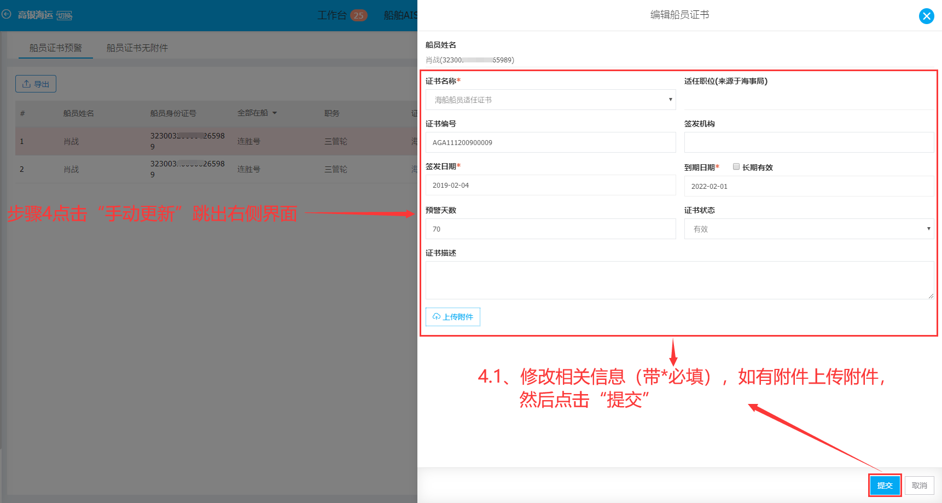The height and width of the screenshot is (503, 942).
Task: Click the 上传附件 upload button
Action: pyautogui.click(x=453, y=317)
